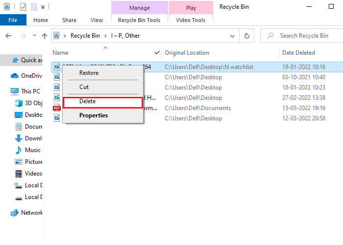Open Music folder in sidebar
Image resolution: width=343 pixels, height=245 pixels.
tap(28, 150)
